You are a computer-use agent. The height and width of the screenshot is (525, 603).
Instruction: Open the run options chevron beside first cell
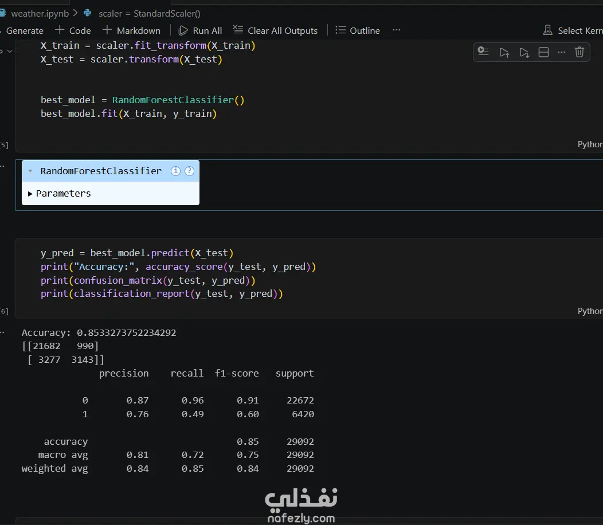click(9, 52)
